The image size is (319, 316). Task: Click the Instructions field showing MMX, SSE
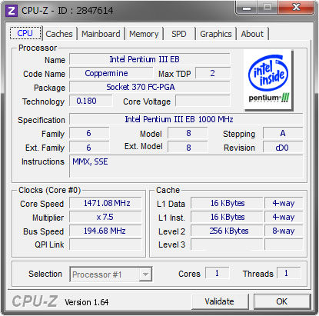click(x=186, y=166)
